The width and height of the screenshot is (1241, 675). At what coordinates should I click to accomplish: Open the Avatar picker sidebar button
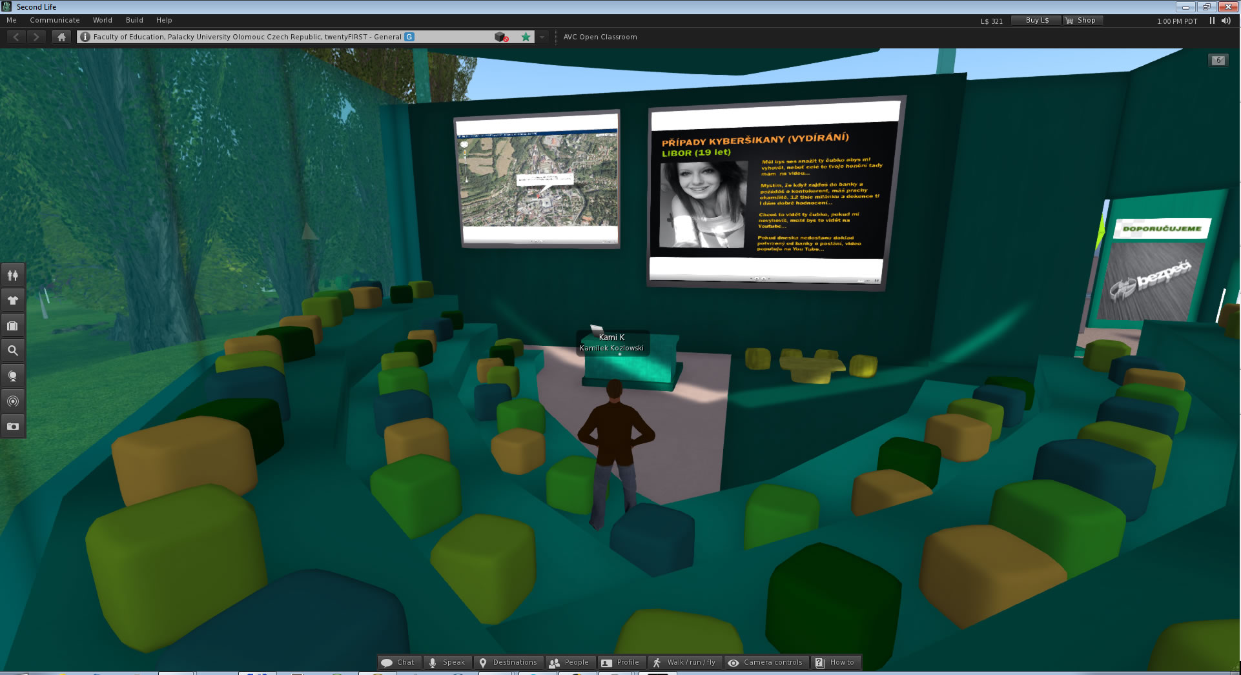click(13, 276)
